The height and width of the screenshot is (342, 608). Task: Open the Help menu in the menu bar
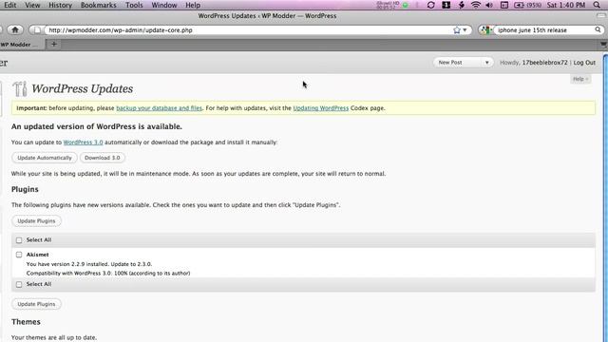coord(193,5)
